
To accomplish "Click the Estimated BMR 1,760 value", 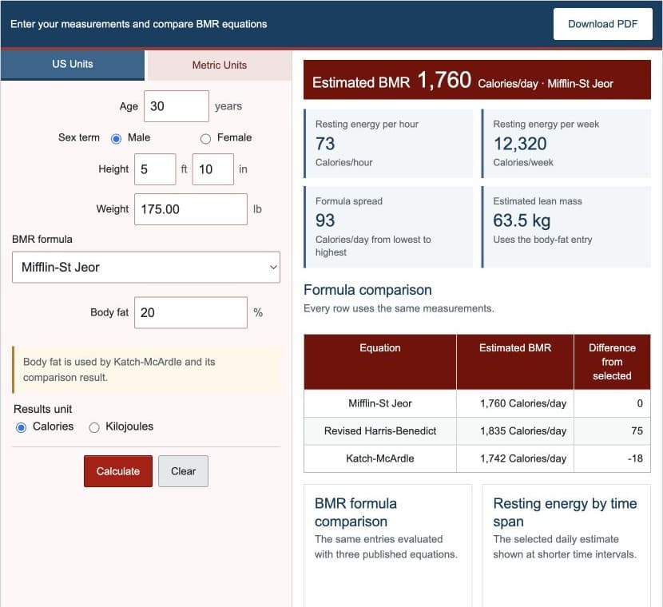I will coord(444,80).
